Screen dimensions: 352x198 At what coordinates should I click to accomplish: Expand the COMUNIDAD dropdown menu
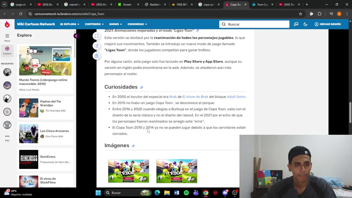click(137, 24)
